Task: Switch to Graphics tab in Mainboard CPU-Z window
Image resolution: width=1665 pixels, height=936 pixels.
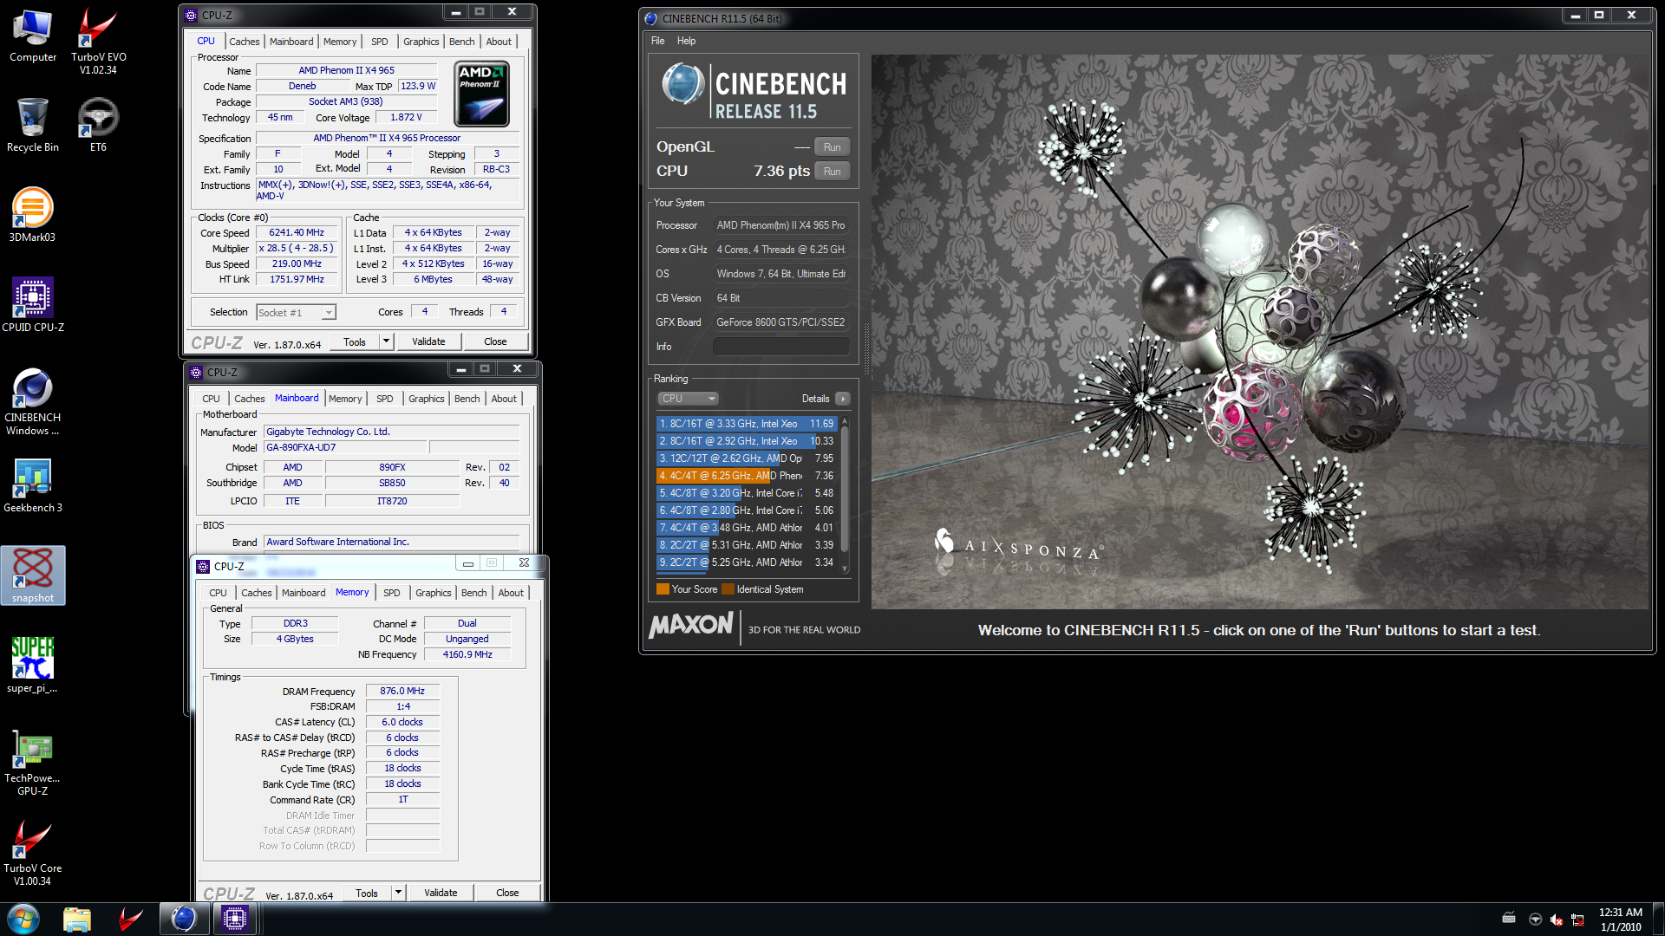Action: (426, 399)
